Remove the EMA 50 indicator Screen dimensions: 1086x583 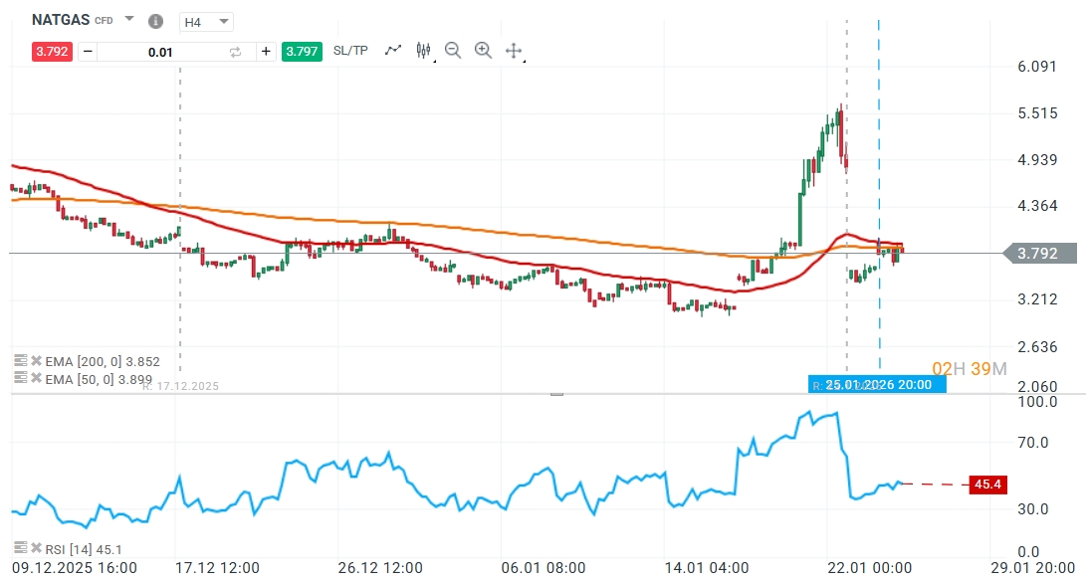[36, 378]
